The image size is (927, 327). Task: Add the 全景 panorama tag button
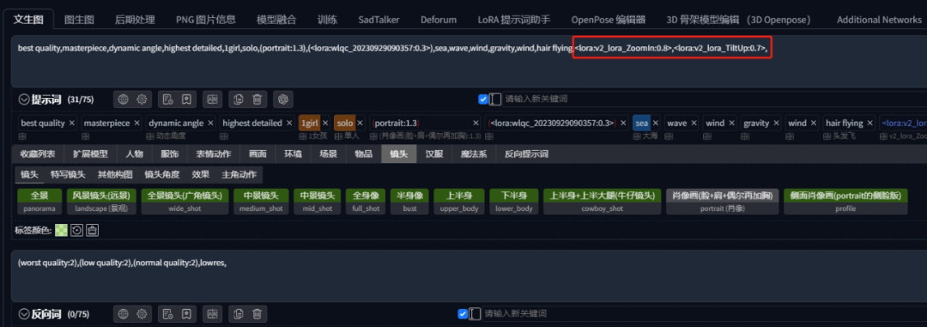click(x=39, y=201)
